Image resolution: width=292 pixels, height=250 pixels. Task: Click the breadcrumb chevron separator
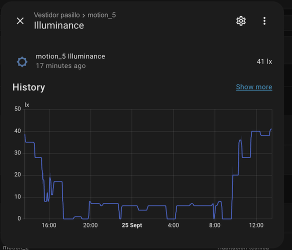[84, 15]
